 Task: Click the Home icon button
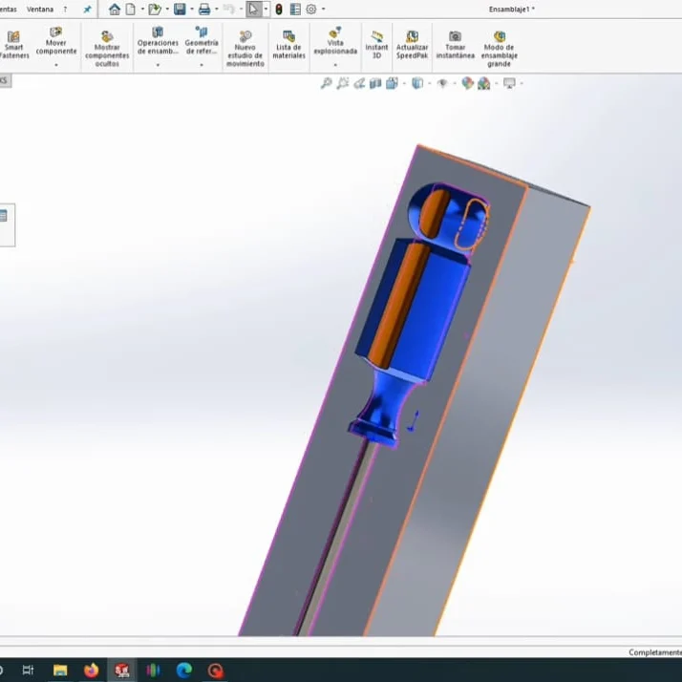pyautogui.click(x=115, y=10)
